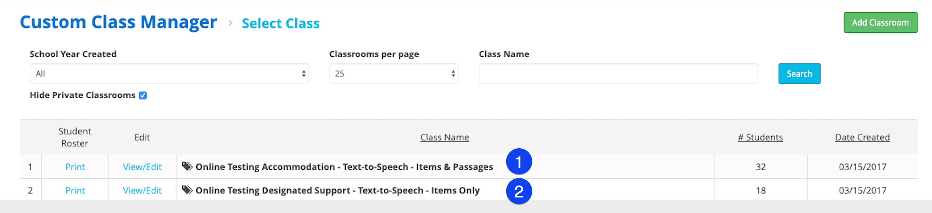
Task: Click the tag icon in row 1
Action: click(187, 166)
